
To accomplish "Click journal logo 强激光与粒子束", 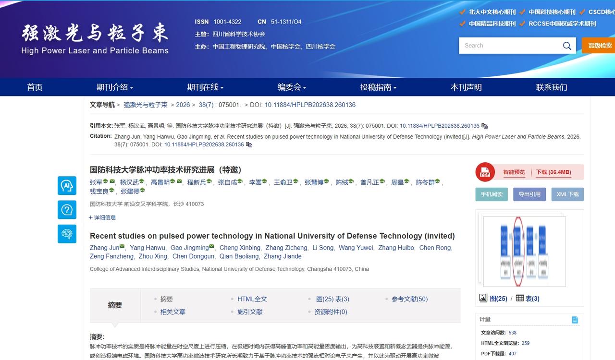I will click(x=95, y=38).
